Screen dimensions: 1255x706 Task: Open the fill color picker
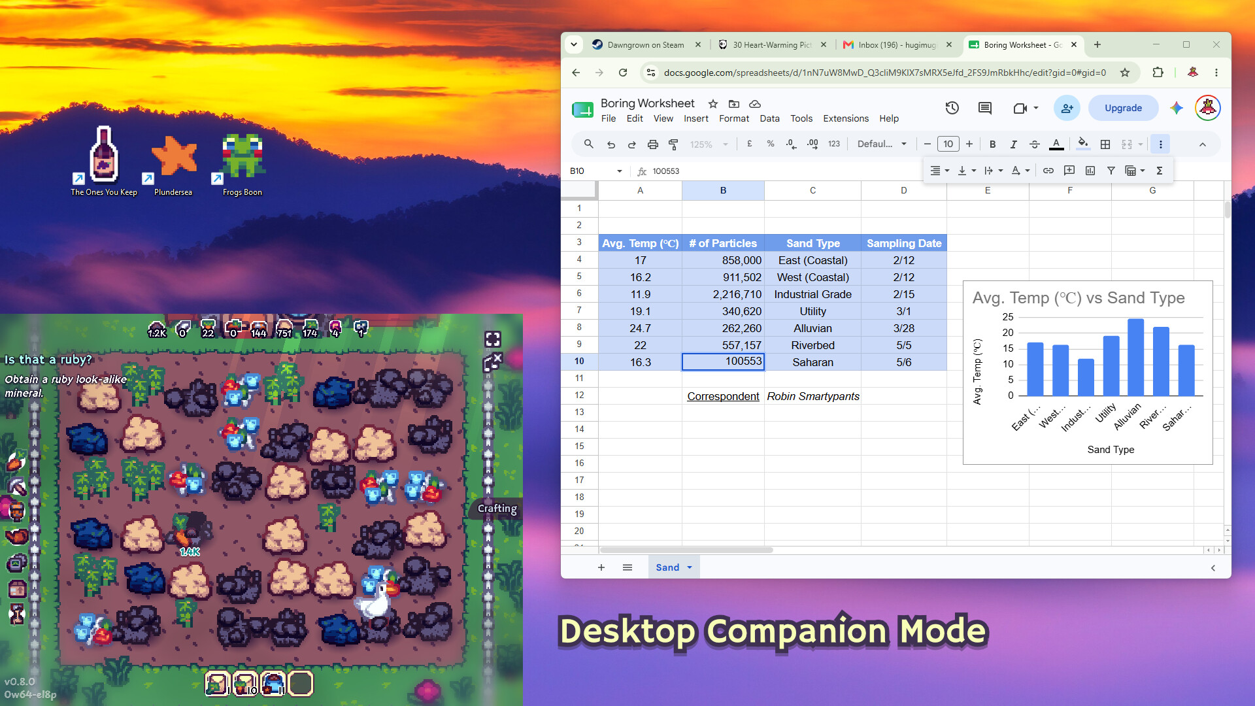(1083, 144)
